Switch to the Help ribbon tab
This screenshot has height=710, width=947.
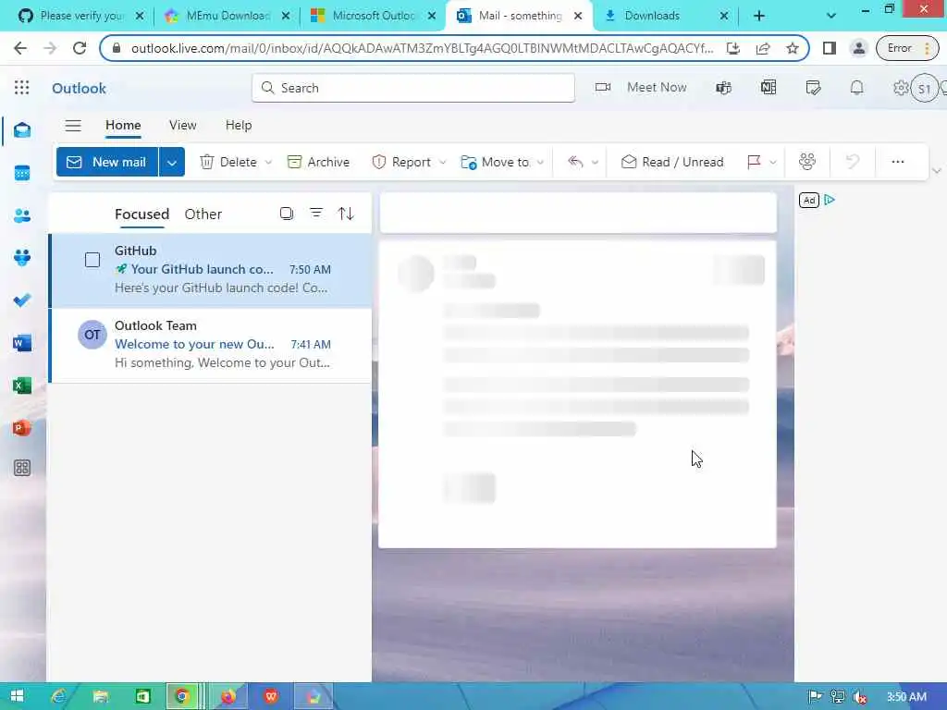[239, 125]
